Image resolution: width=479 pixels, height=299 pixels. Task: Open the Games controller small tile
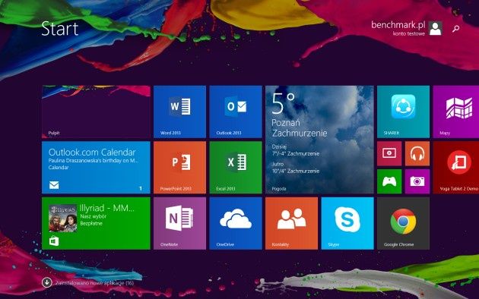pyautogui.click(x=389, y=181)
